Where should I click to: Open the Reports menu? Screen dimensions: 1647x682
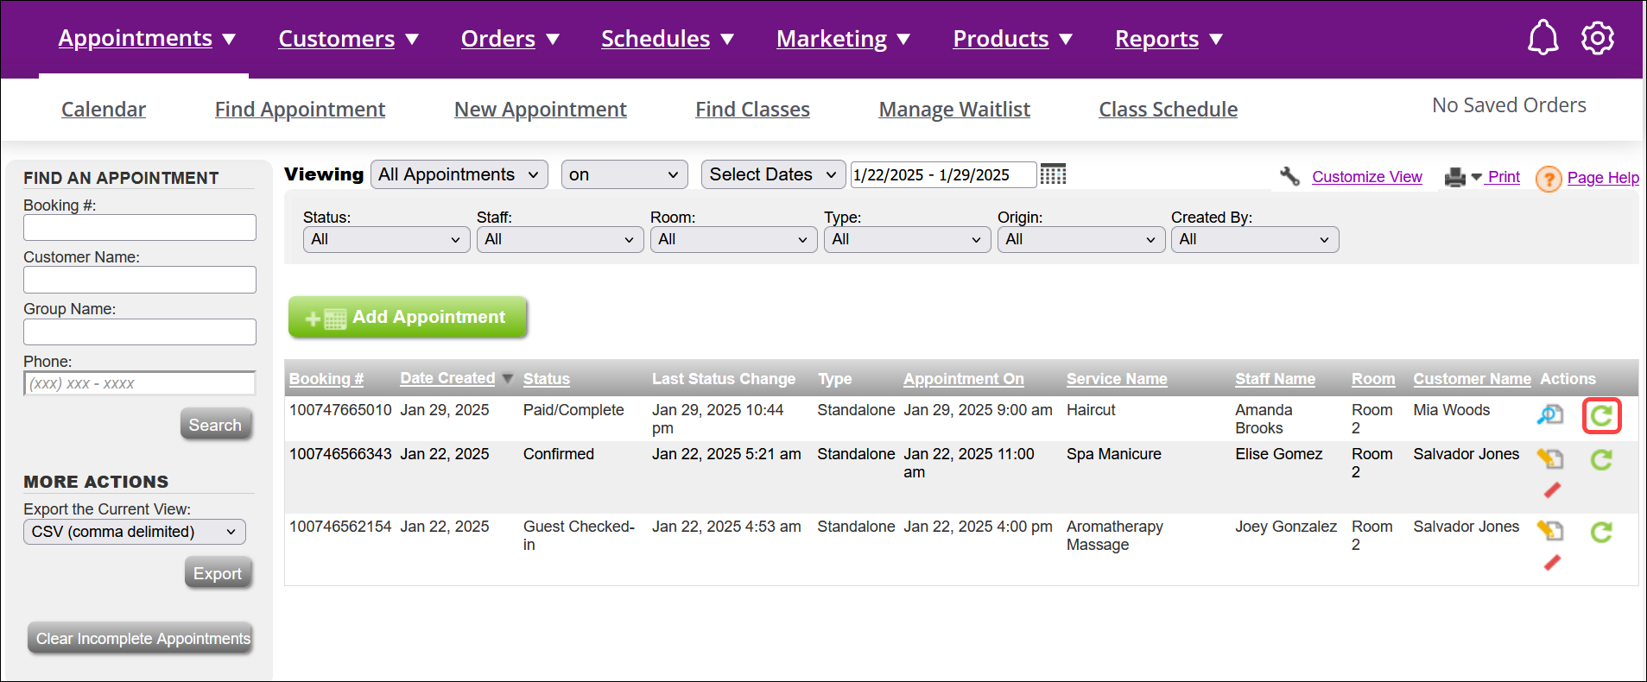tap(1169, 39)
